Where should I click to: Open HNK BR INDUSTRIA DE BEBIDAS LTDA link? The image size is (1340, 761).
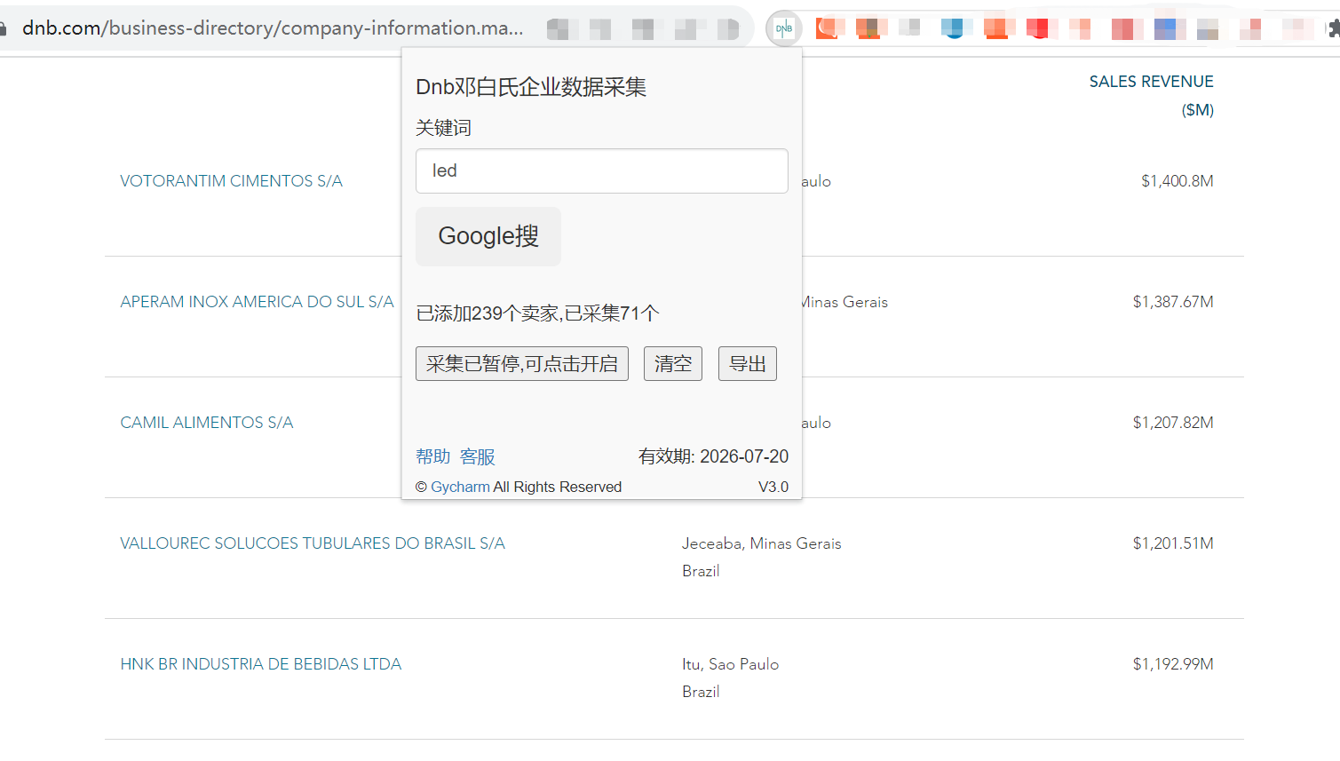click(x=261, y=664)
